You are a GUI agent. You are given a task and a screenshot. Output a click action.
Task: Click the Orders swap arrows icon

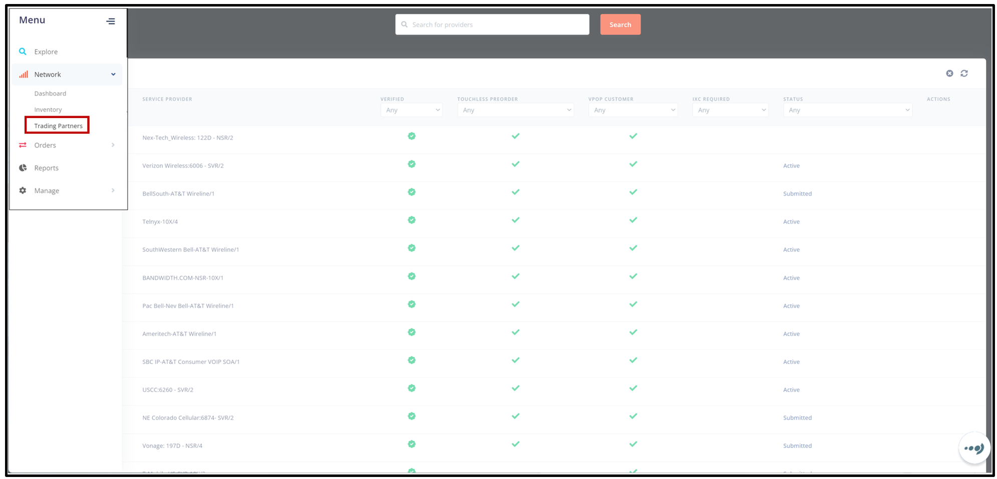[23, 145]
